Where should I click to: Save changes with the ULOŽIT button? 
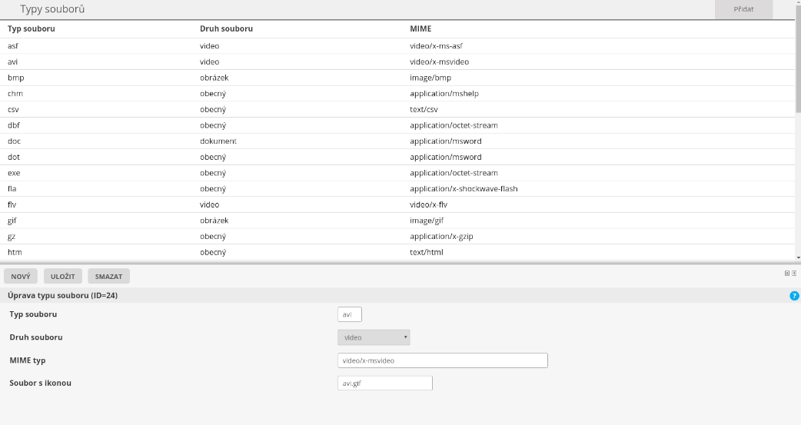[62, 276]
